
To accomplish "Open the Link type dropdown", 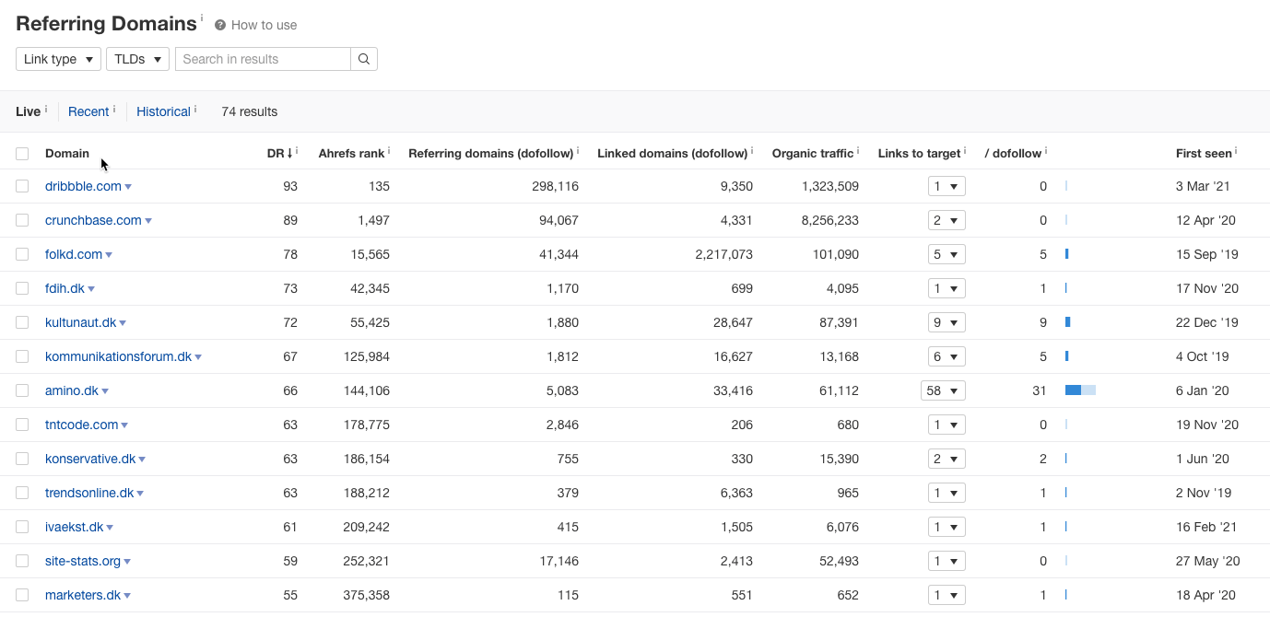I will (x=58, y=59).
